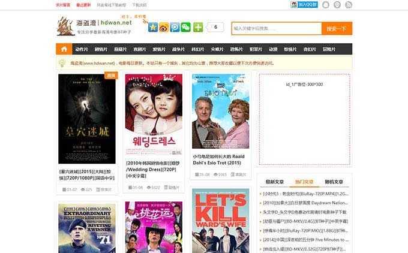The image size is (408, 253).
Task: Click the orange home icon in navbar
Action: click(64, 49)
